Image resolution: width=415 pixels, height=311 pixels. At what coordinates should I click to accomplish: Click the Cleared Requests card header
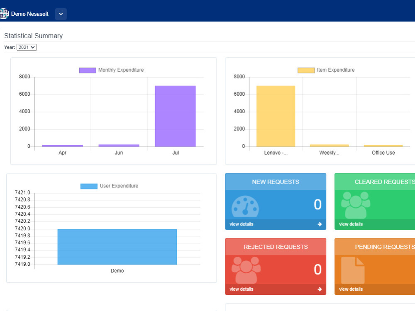[375, 182]
